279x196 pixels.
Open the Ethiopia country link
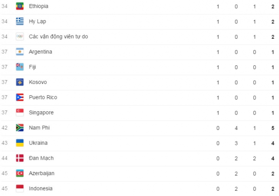(38, 6)
